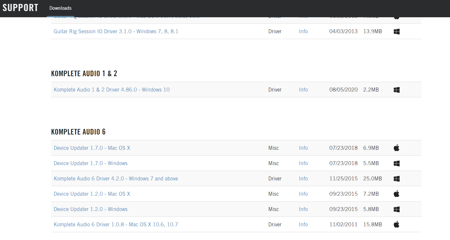Download Komplete Audio 6 Driver 4.2.0 for Windows

[x=116, y=179]
